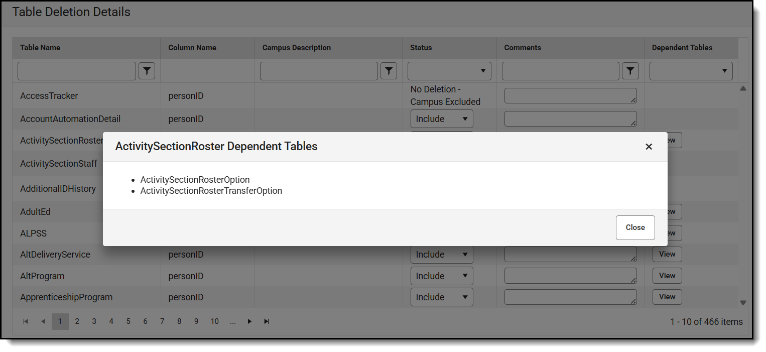The image size is (766, 352).
Task: Click the Table Name search input field
Action: [x=76, y=71]
